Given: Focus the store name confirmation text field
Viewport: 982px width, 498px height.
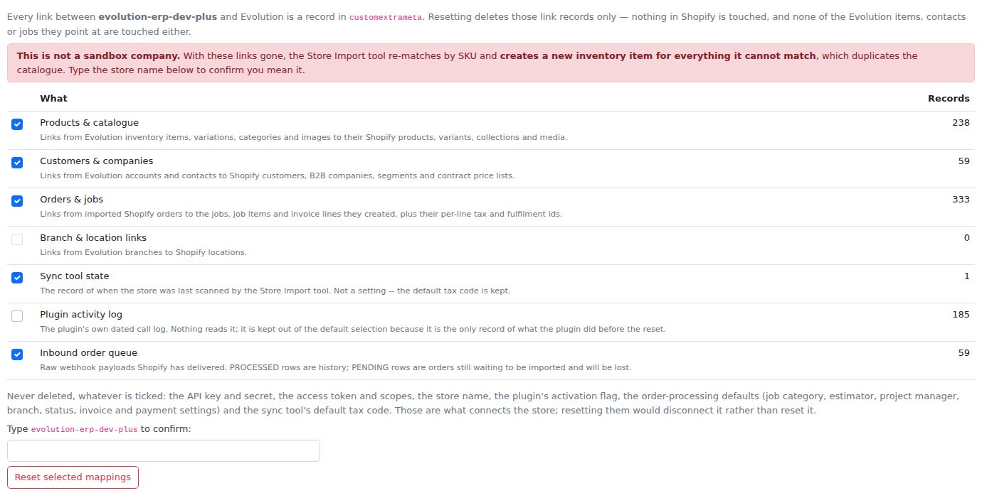Looking at the screenshot, I should click(164, 450).
